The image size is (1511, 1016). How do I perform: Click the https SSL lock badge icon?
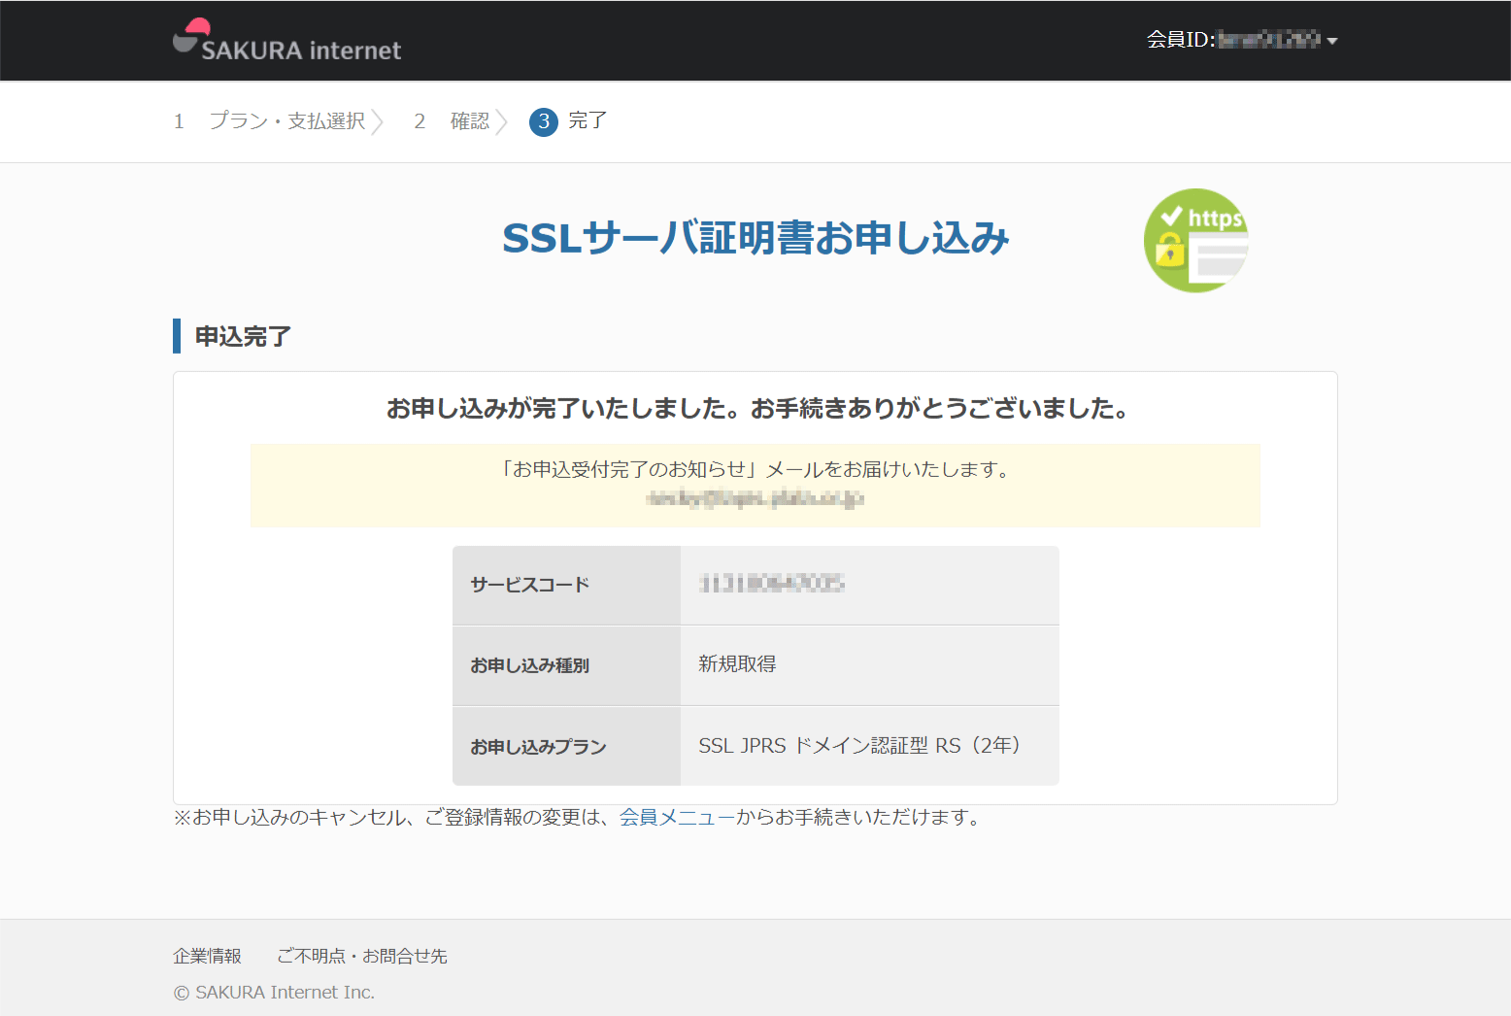pos(1196,240)
